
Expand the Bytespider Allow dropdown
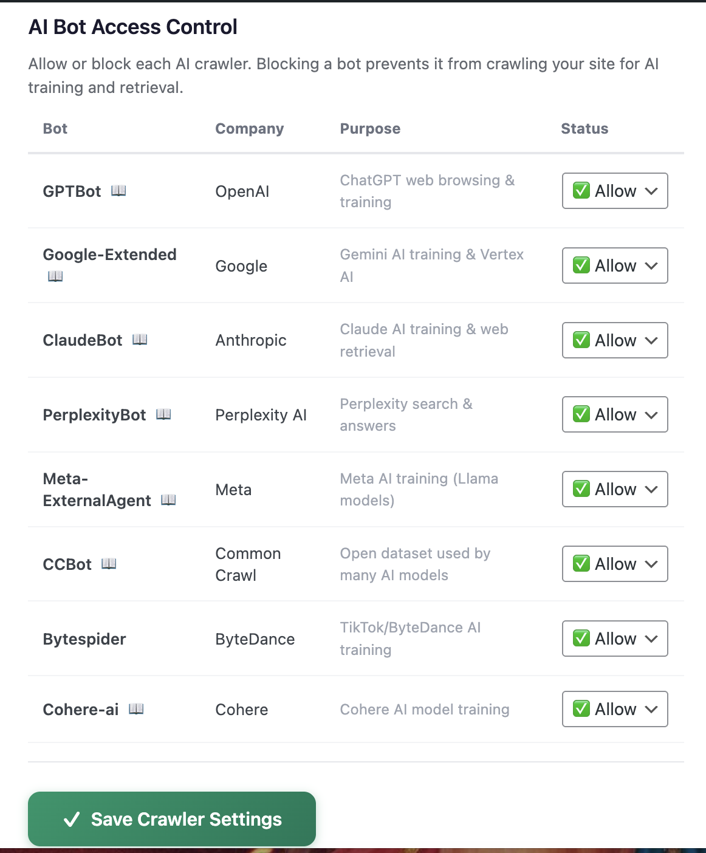(615, 639)
